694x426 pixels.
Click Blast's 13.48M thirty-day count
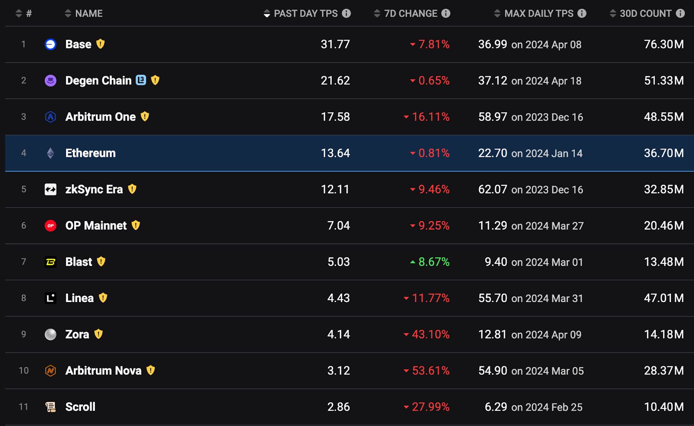click(x=664, y=262)
